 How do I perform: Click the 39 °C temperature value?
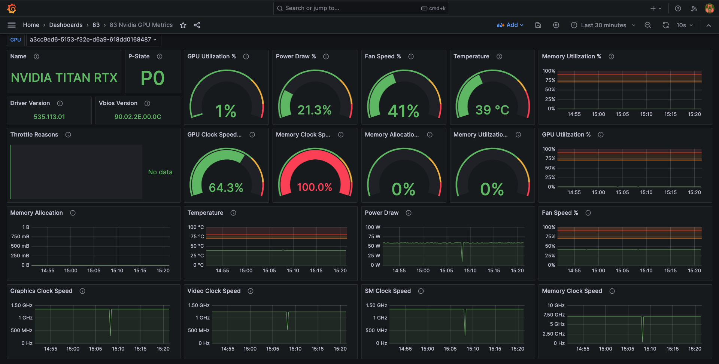pos(492,110)
